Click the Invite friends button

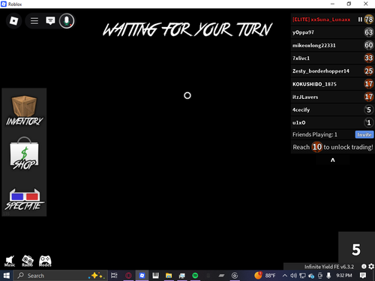tap(364, 135)
